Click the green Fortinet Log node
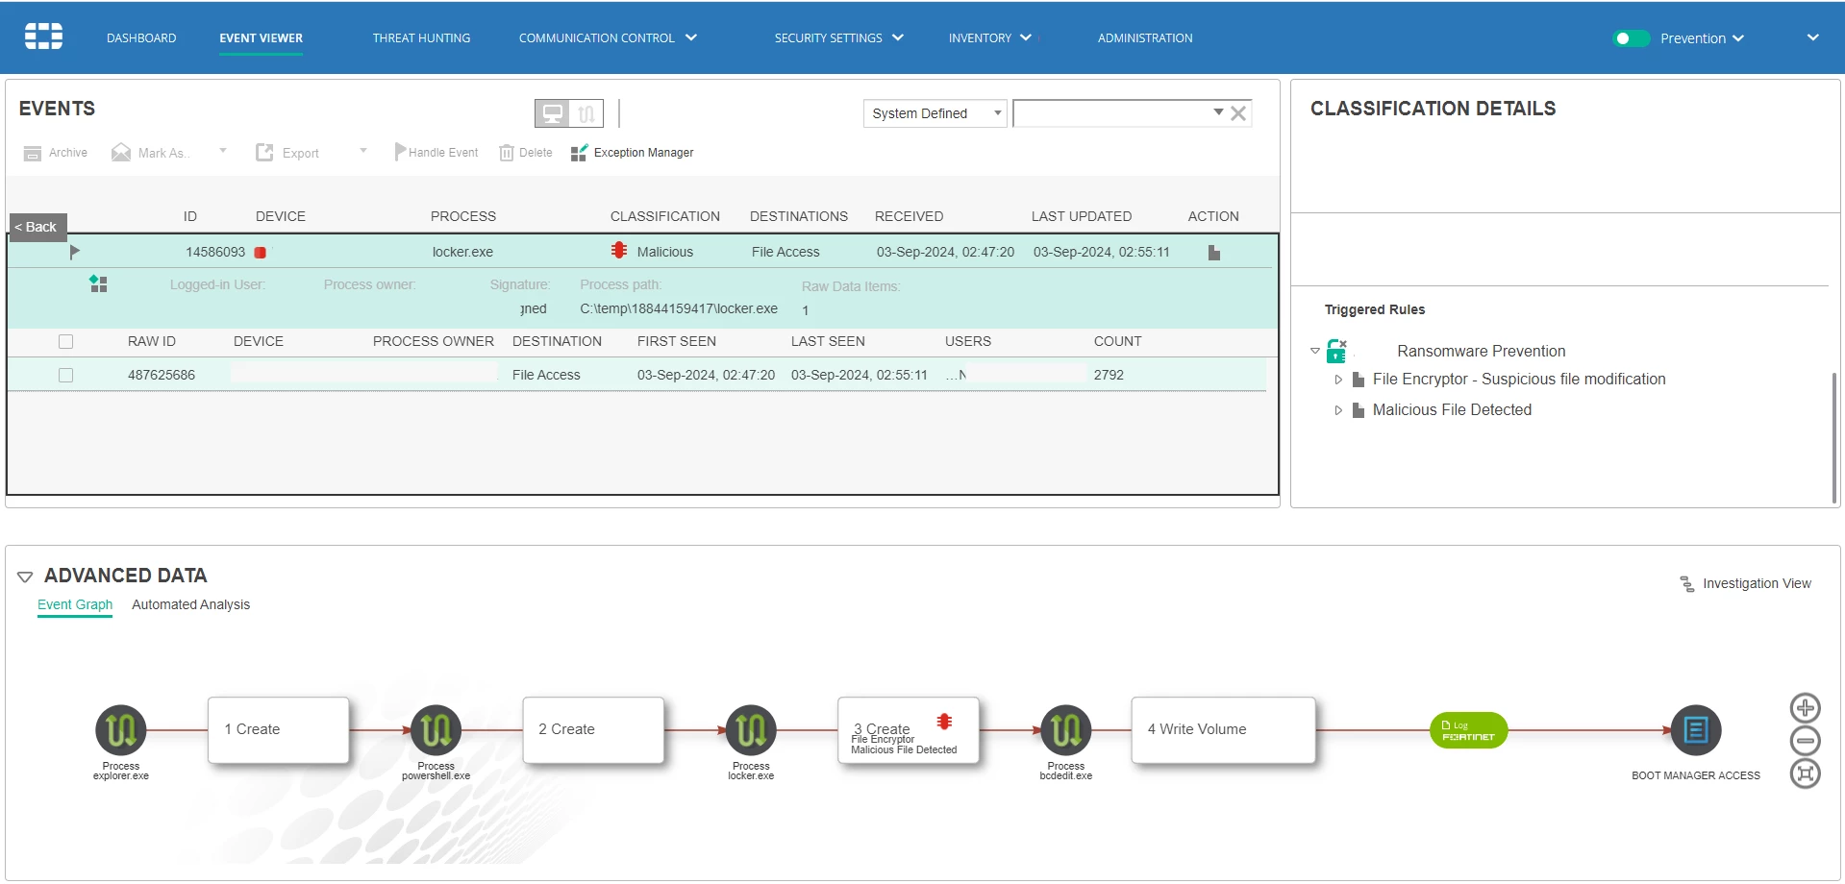This screenshot has height=884, width=1845. pos(1468,730)
